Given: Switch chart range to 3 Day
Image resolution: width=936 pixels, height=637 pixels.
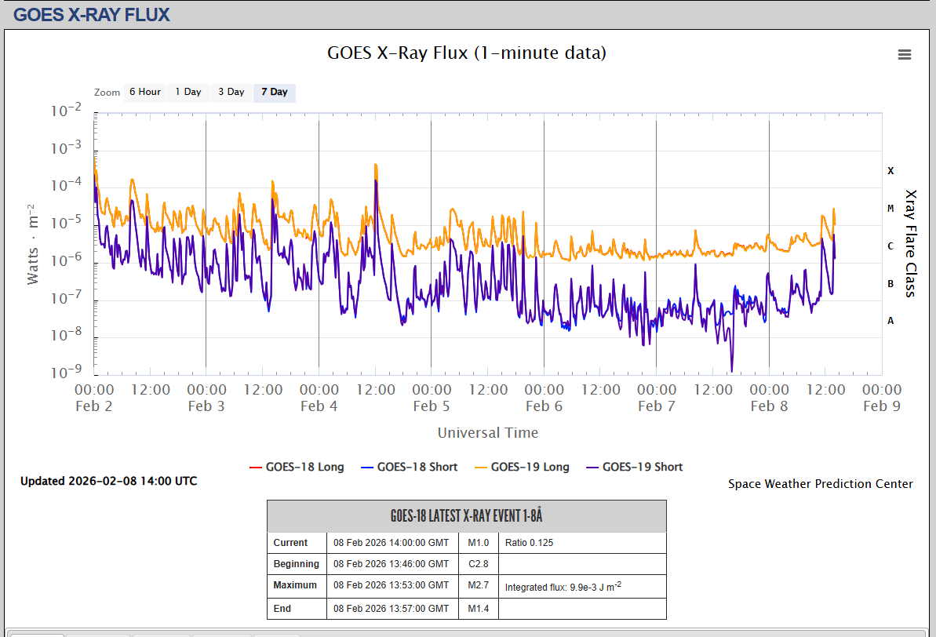Looking at the screenshot, I should (231, 92).
